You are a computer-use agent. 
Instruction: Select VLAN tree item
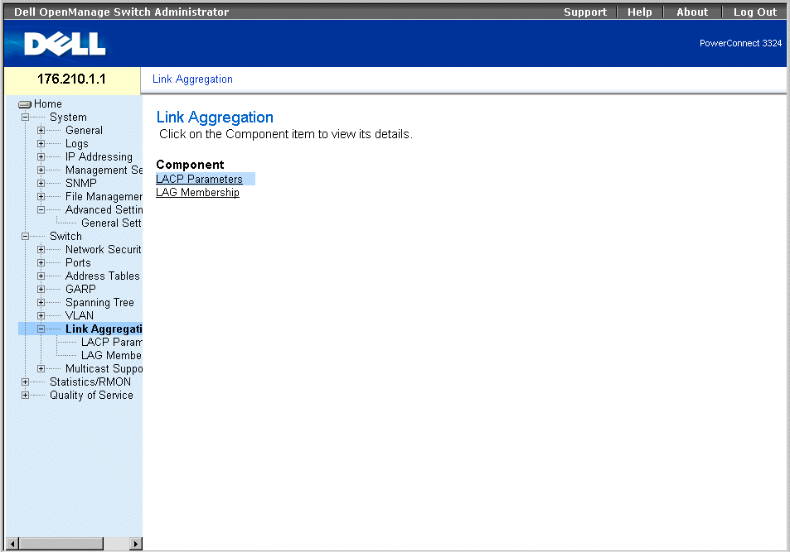80,316
